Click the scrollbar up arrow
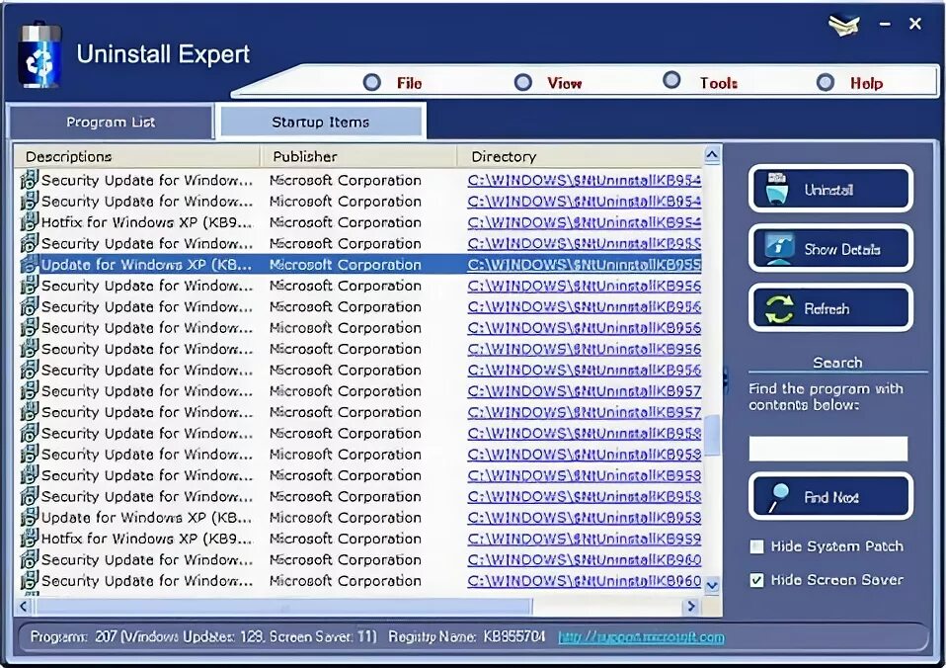The width and height of the screenshot is (946, 668). pyautogui.click(x=712, y=154)
